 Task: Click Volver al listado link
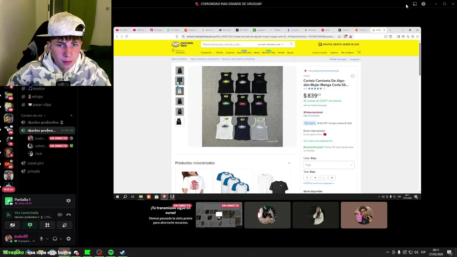179,59
